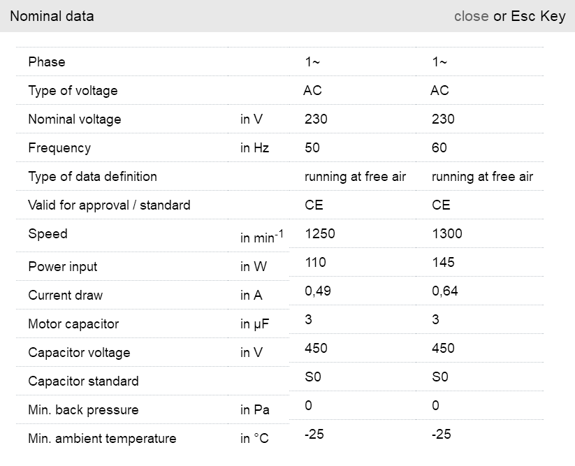Select the 110 W power input value
Screen dimensions: 575x466
pyautogui.click(x=315, y=263)
